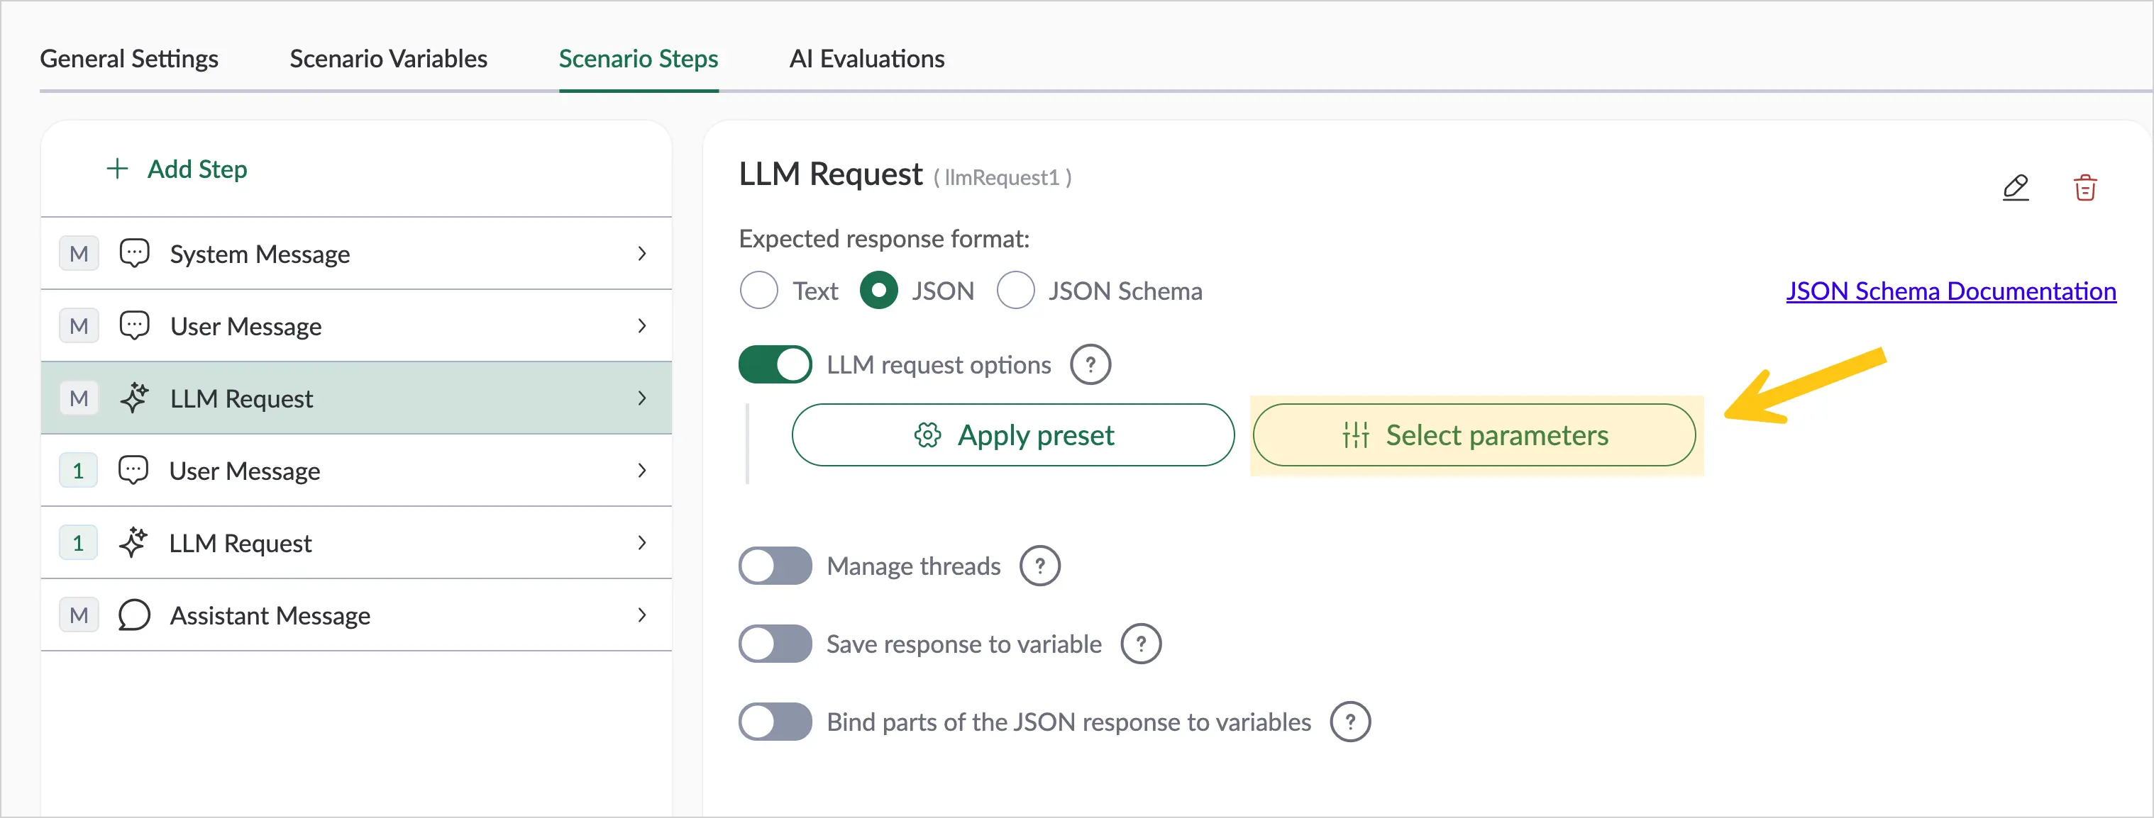The width and height of the screenshot is (2154, 818).
Task: Expand the highlighted LLM Request chevron
Action: pos(642,398)
